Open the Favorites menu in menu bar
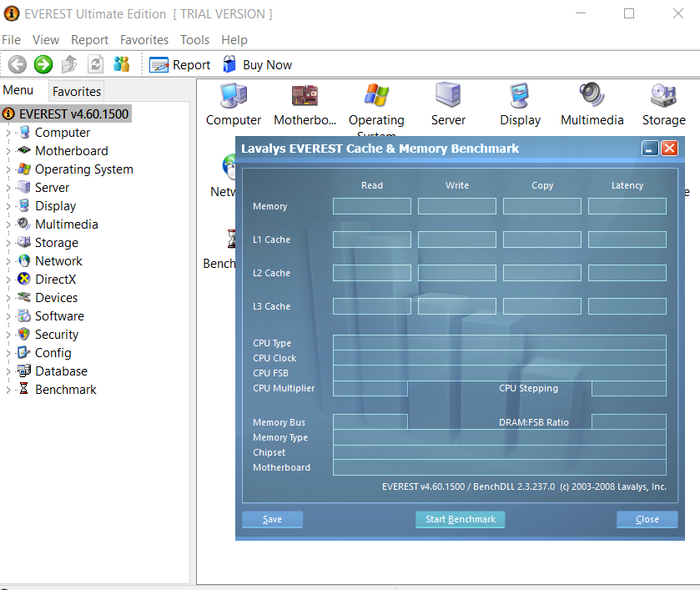This screenshot has width=700, height=590. [x=144, y=40]
